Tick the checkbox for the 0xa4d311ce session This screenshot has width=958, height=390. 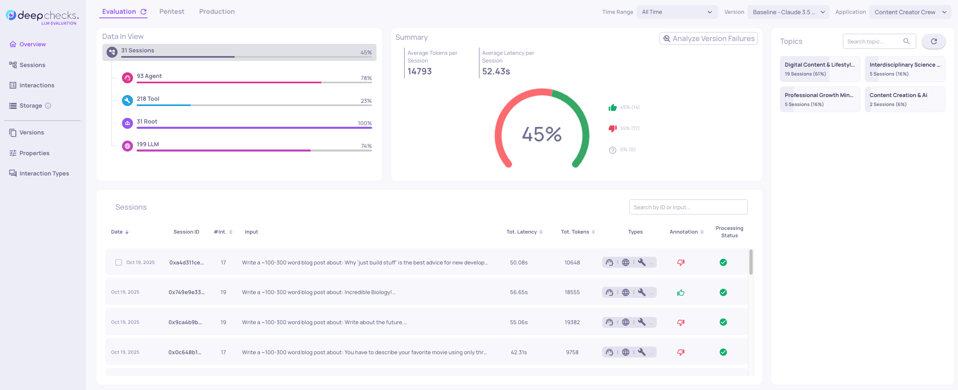118,262
